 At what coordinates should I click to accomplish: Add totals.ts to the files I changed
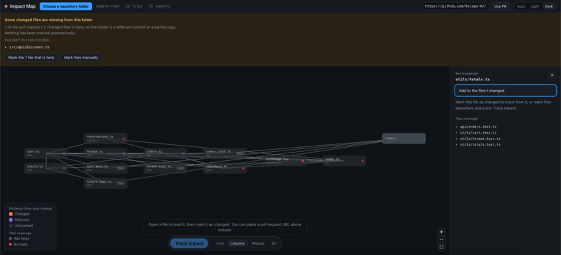(505, 91)
